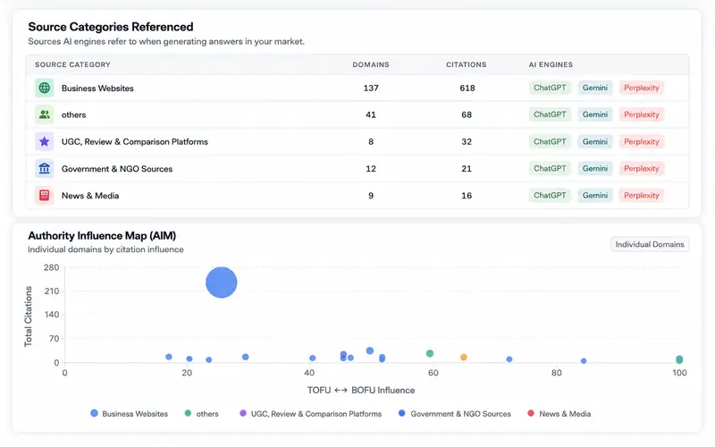Image resolution: width=715 pixels, height=447 pixels.
Task: Toggle others legend series visibility
Action: click(202, 414)
